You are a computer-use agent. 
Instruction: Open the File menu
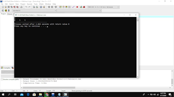click(2, 4)
